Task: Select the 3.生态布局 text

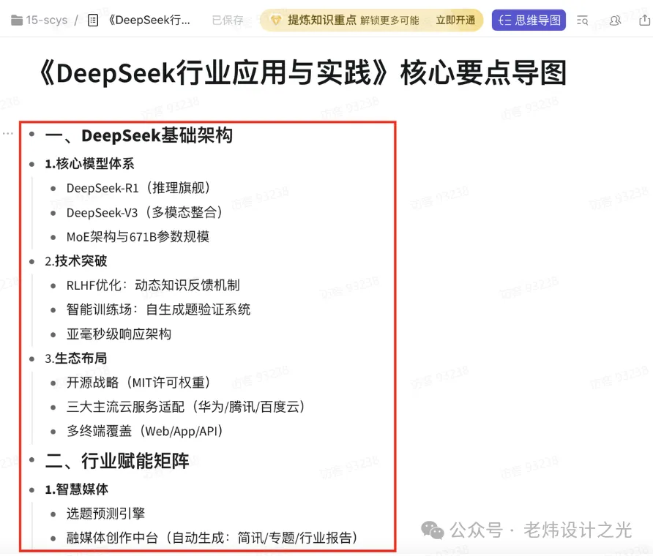Action: (x=76, y=358)
